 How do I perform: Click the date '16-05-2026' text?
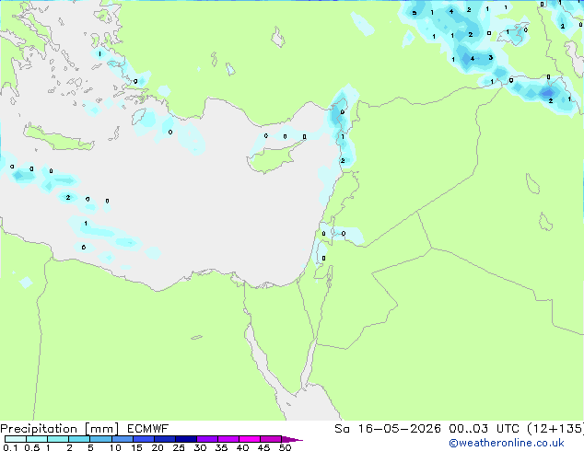click(x=399, y=429)
